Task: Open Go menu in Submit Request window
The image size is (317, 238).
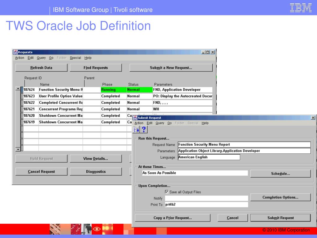Action: [169, 123]
